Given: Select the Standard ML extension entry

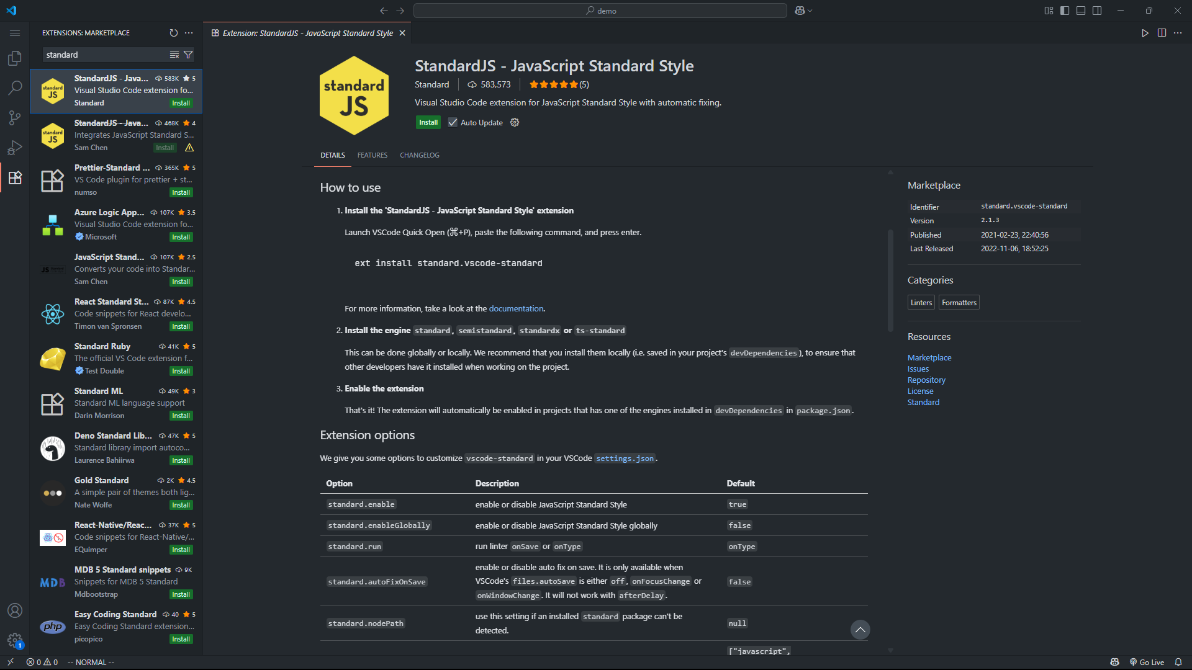Looking at the screenshot, I should (117, 403).
